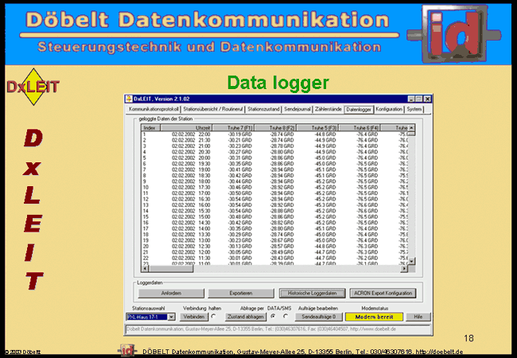517x358 pixels.
Task: Click the http://doebelt.de link in slide footer
Action: pos(439,352)
